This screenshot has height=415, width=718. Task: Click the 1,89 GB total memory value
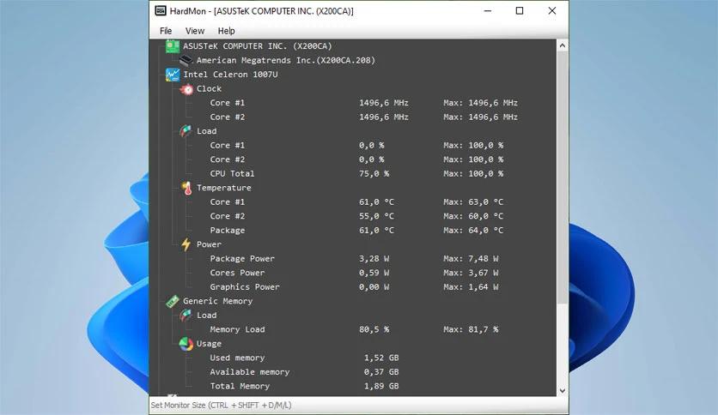pos(381,386)
